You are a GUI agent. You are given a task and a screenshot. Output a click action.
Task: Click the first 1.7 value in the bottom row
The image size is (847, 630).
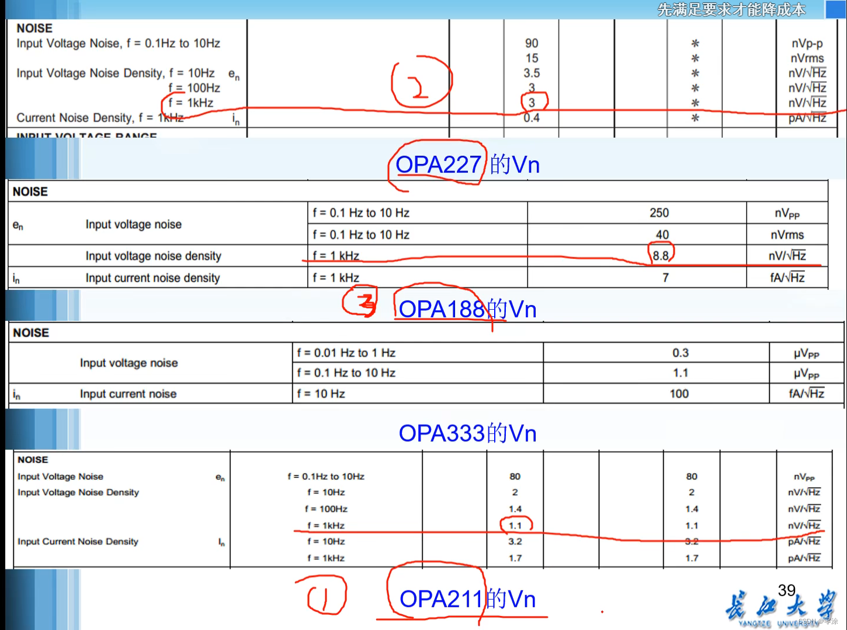(515, 558)
